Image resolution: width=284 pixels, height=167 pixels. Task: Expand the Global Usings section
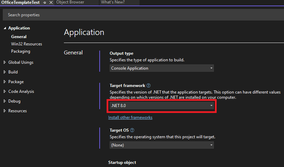coord(5,62)
